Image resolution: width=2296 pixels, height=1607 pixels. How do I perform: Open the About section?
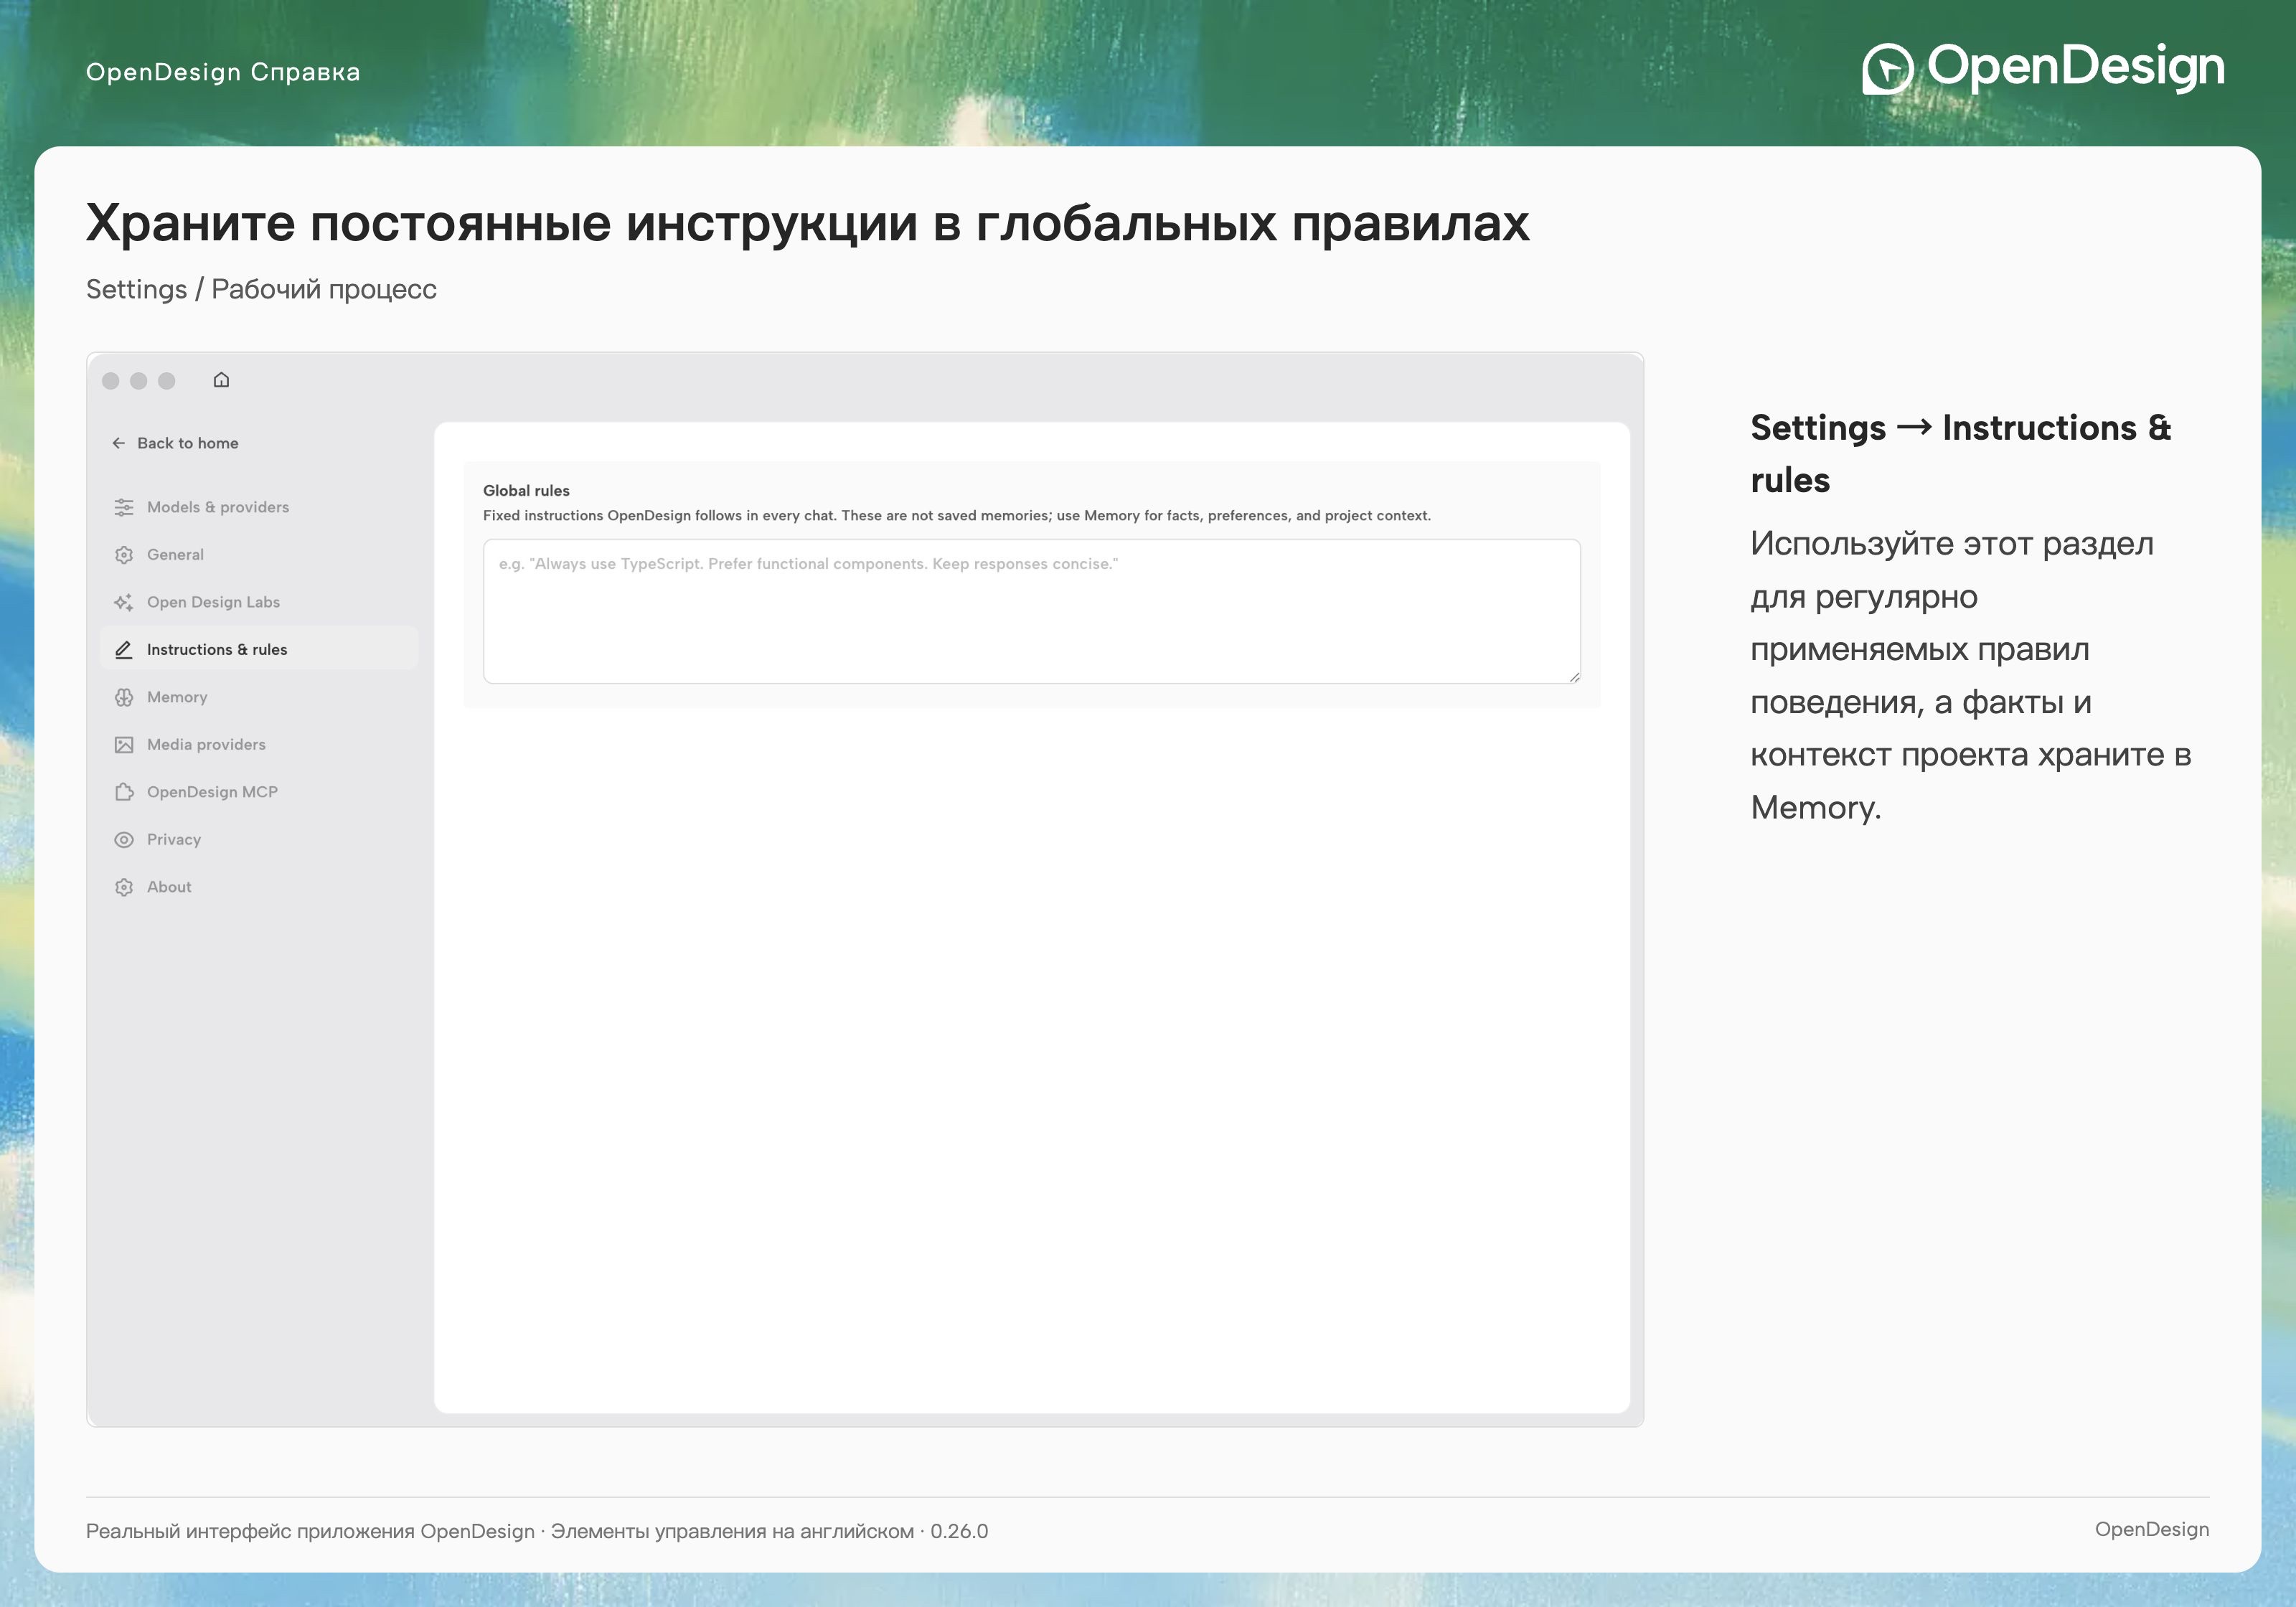259,887
